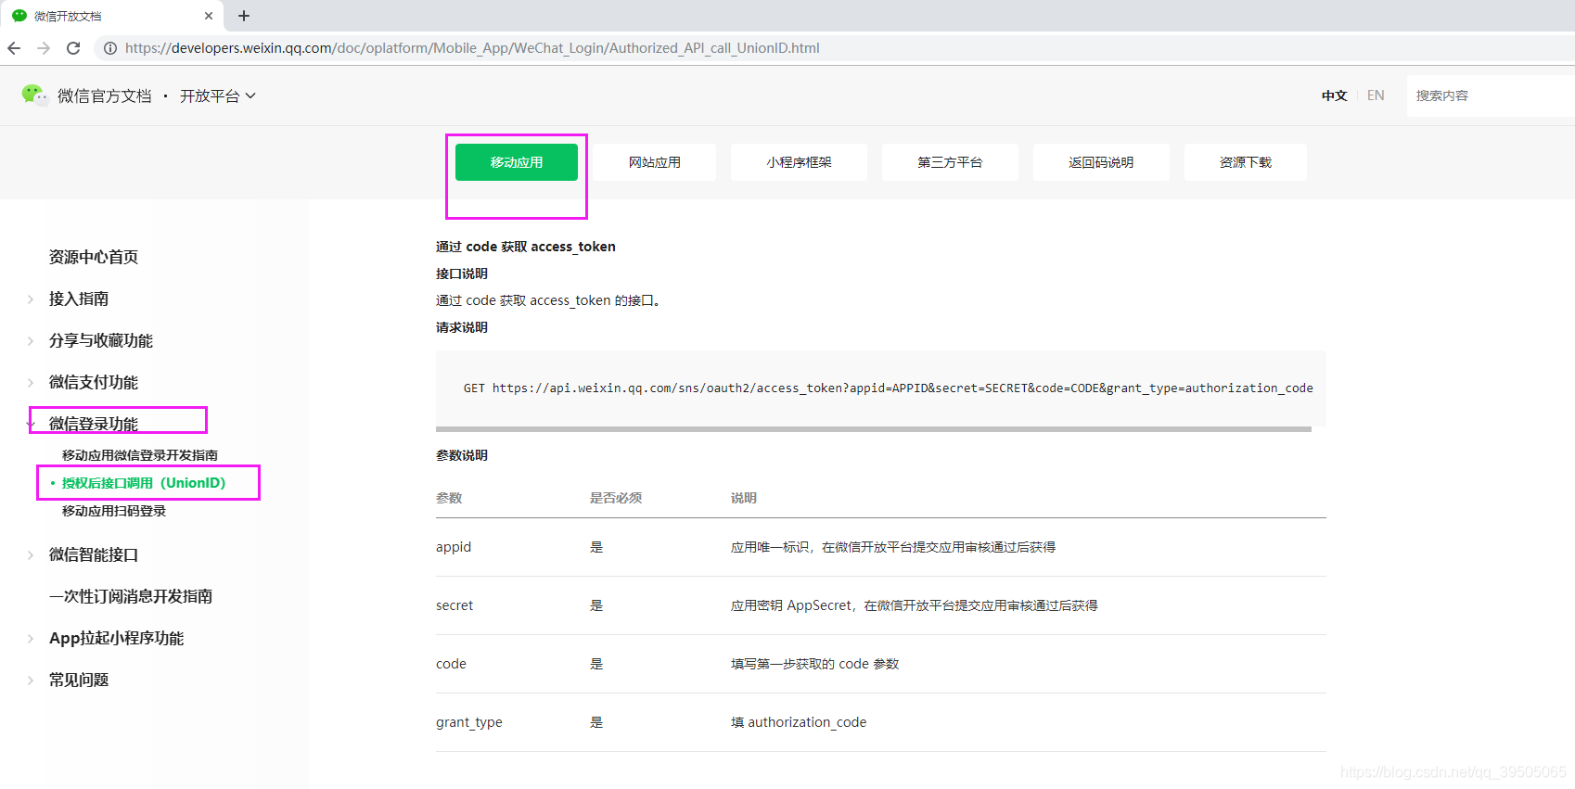This screenshot has height=789, width=1575.
Task: Open 分享与收藏功能 sidebar item
Action: coord(101,340)
